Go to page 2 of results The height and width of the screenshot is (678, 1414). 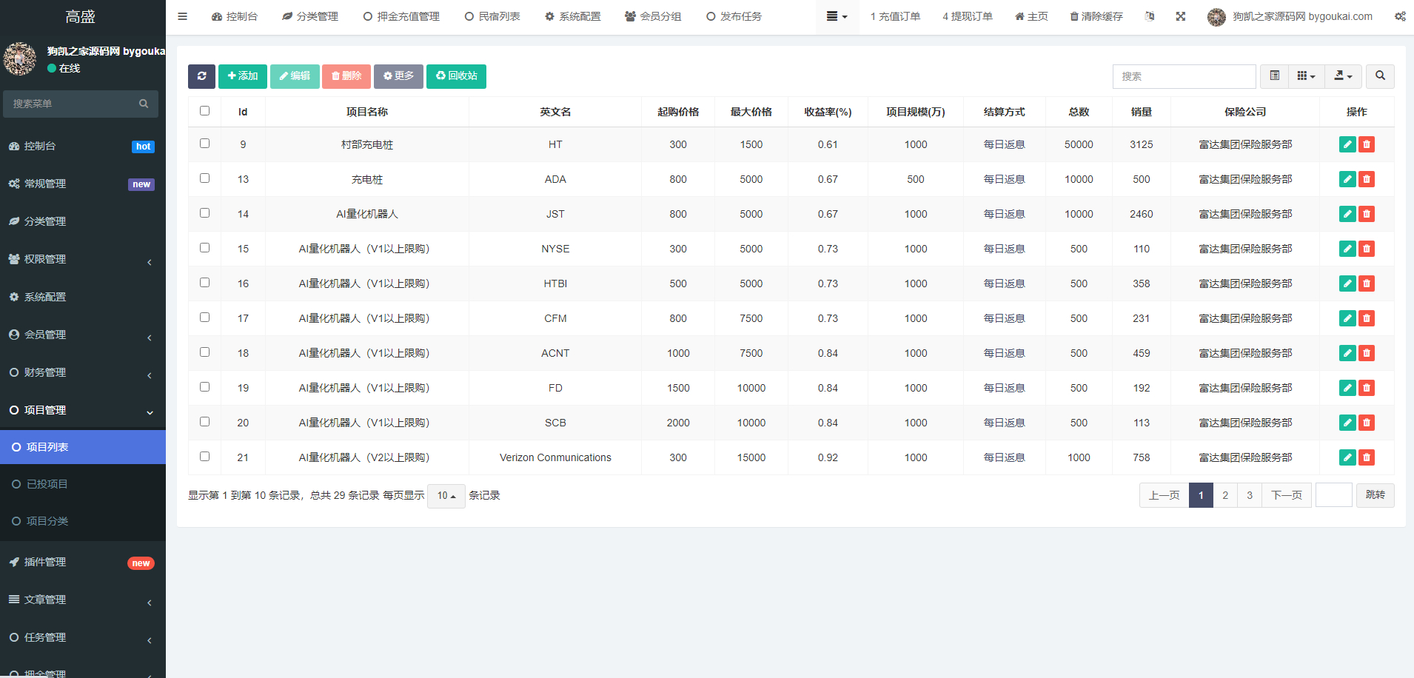(1225, 495)
